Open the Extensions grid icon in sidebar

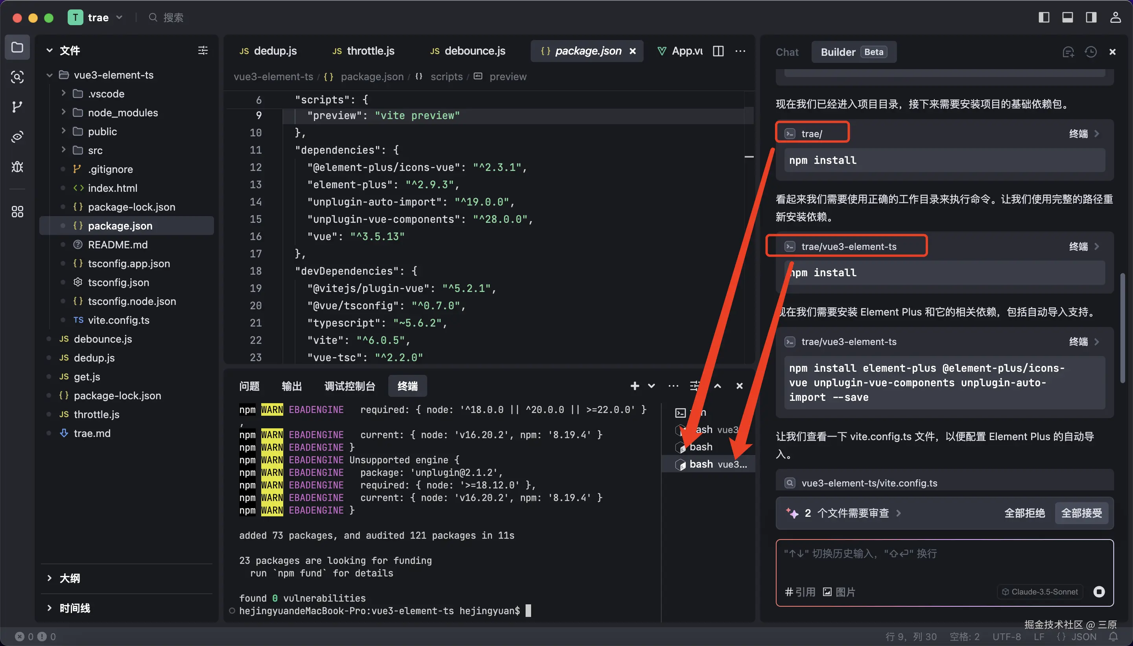(x=17, y=212)
